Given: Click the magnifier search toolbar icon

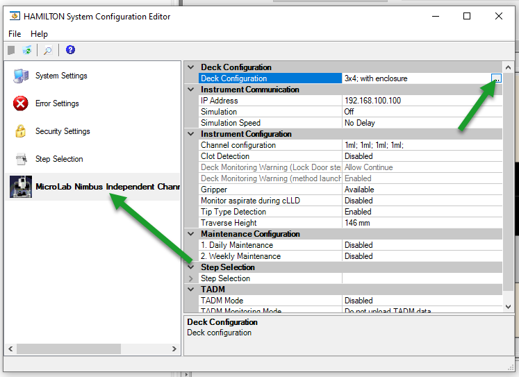Looking at the screenshot, I should [x=48, y=50].
